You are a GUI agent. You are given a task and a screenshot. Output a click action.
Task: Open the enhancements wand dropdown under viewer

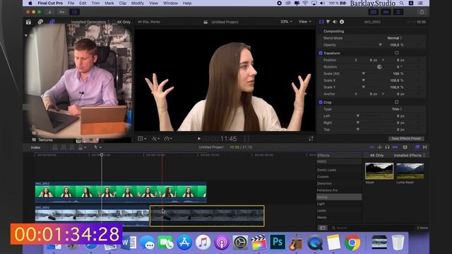pos(155,139)
